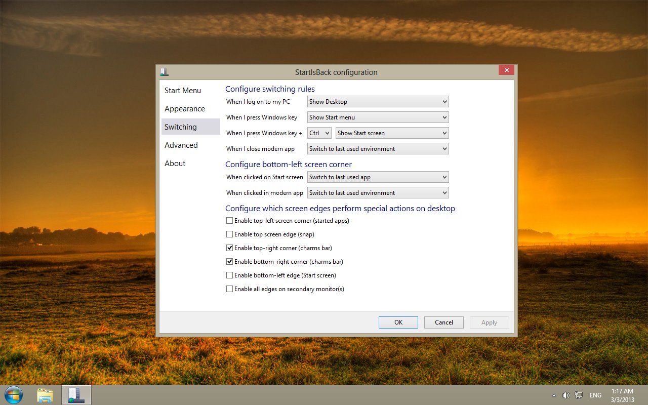Confirm settings with OK
Viewport: 648px width, 405px height.
coord(398,322)
